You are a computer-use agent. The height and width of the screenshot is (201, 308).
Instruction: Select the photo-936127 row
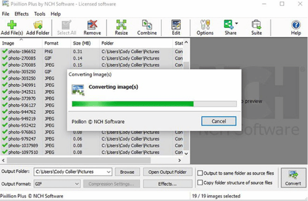tap(34, 105)
